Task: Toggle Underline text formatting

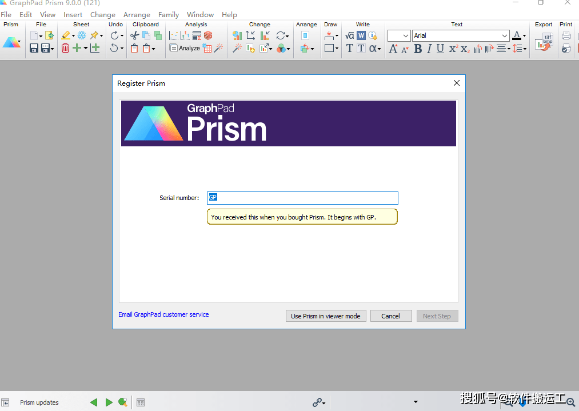Action: click(440, 49)
